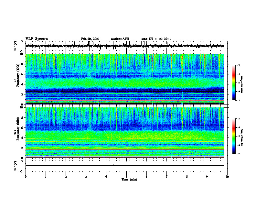This screenshot has height=198, width=256.
Task: Click the 'start UT = 21:20: 1' text
Action: click(156, 39)
